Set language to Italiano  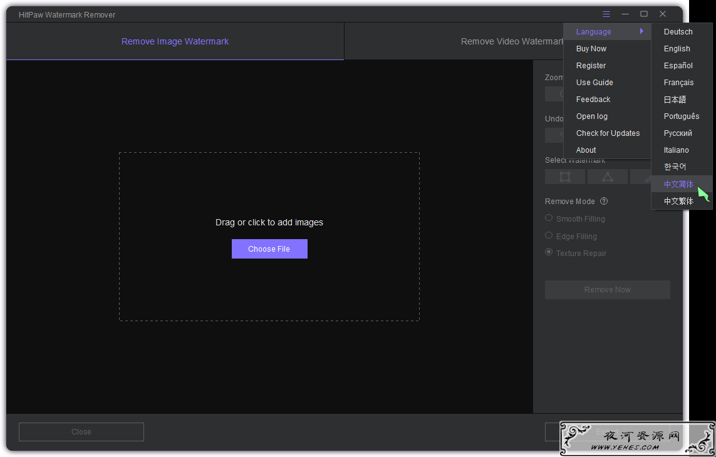coord(682,150)
